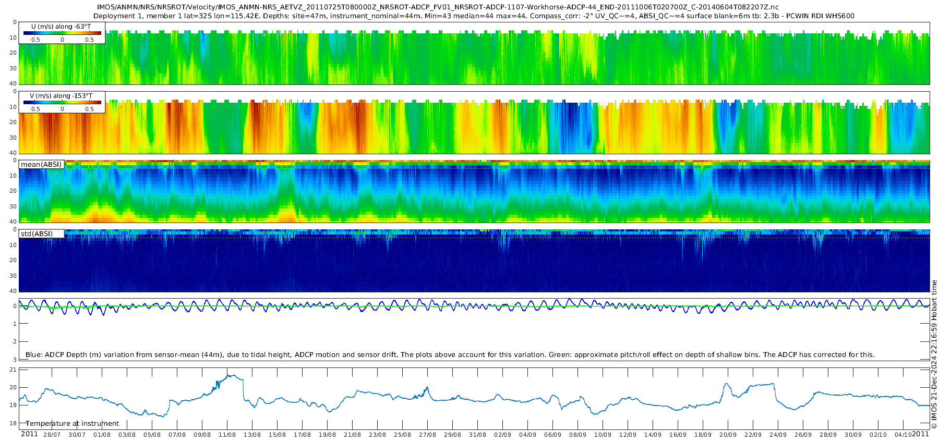The image size is (939, 443).
Task: Select the '20/09' date tick label
Action: click(728, 435)
